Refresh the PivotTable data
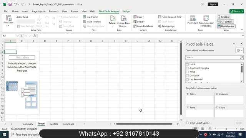This screenshot has width=246, height=138. [112, 21]
